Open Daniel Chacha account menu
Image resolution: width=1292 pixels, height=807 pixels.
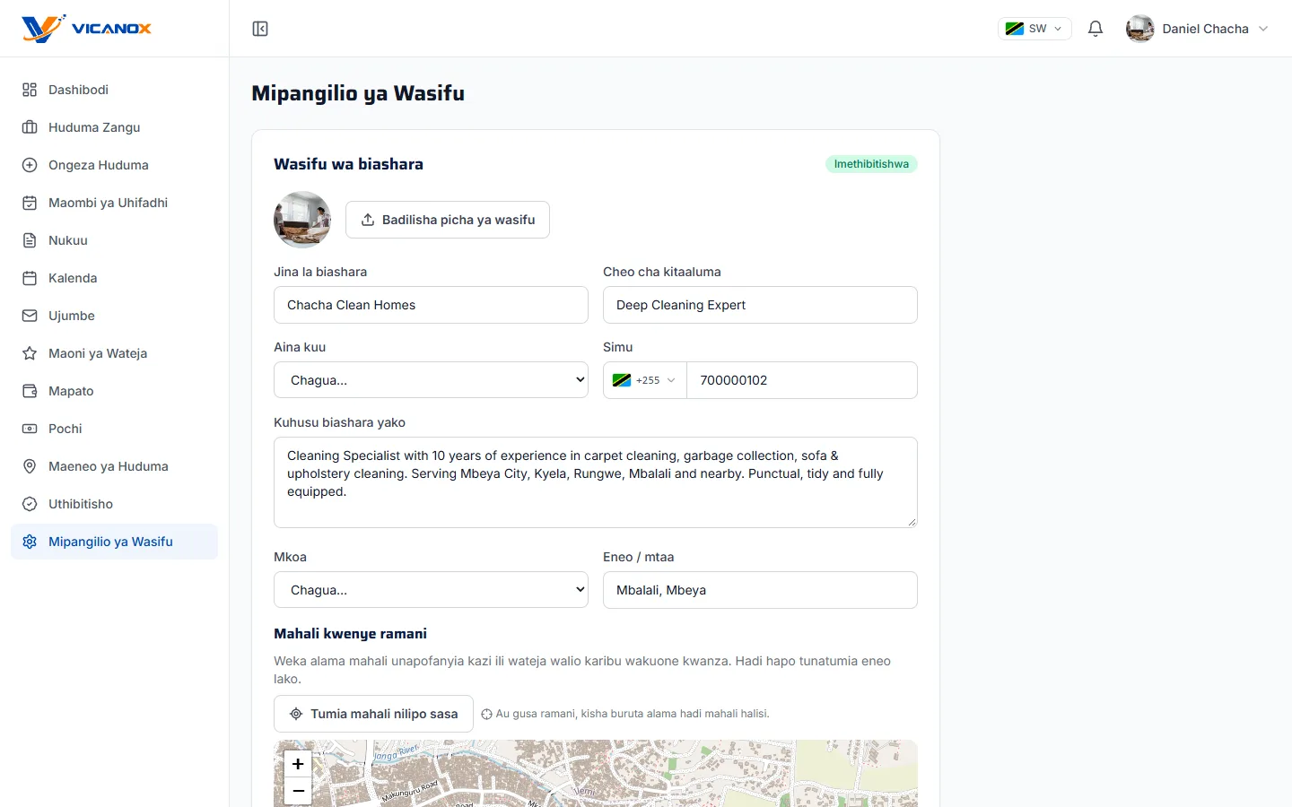click(1198, 29)
